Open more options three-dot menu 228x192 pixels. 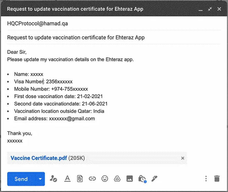click(206, 179)
